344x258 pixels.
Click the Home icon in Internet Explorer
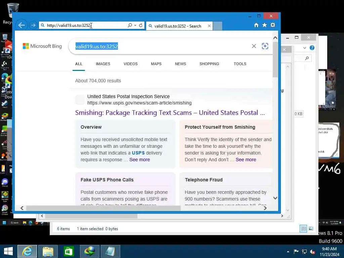coord(256,25)
